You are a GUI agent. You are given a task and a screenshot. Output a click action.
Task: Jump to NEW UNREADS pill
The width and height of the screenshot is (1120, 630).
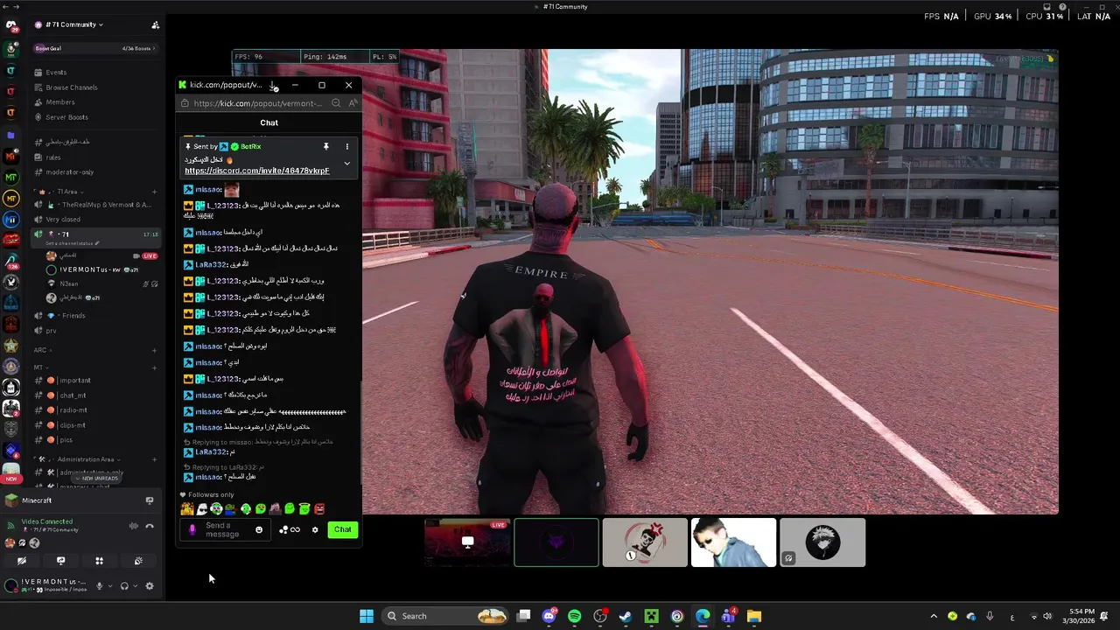pos(96,479)
